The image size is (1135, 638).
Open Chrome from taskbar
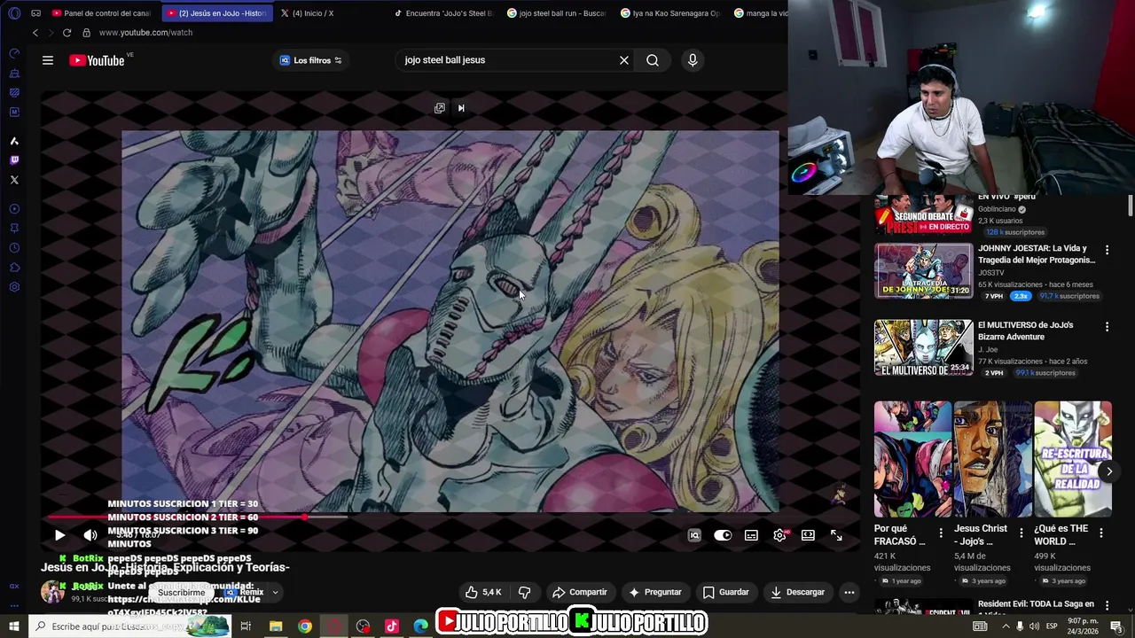tap(305, 626)
